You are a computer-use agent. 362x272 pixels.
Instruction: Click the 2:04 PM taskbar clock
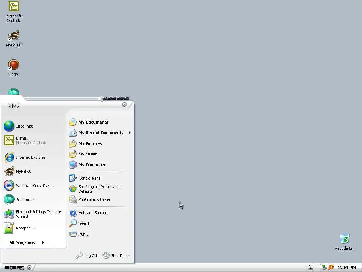[x=347, y=268]
